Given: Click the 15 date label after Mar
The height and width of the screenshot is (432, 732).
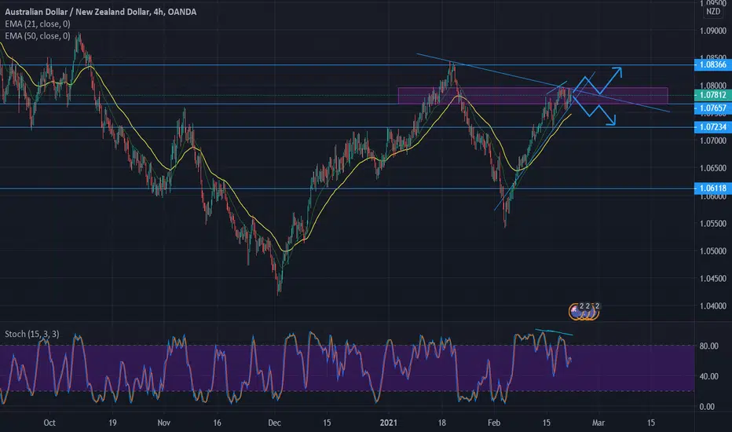Looking at the screenshot, I should 651,423.
